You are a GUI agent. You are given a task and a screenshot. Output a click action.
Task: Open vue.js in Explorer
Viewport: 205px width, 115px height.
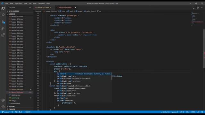tap(13, 101)
